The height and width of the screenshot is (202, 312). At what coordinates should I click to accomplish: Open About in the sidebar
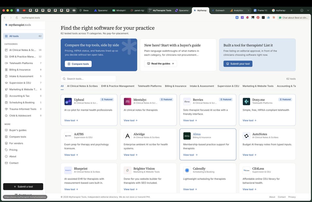pyautogui.click(x=23, y=156)
